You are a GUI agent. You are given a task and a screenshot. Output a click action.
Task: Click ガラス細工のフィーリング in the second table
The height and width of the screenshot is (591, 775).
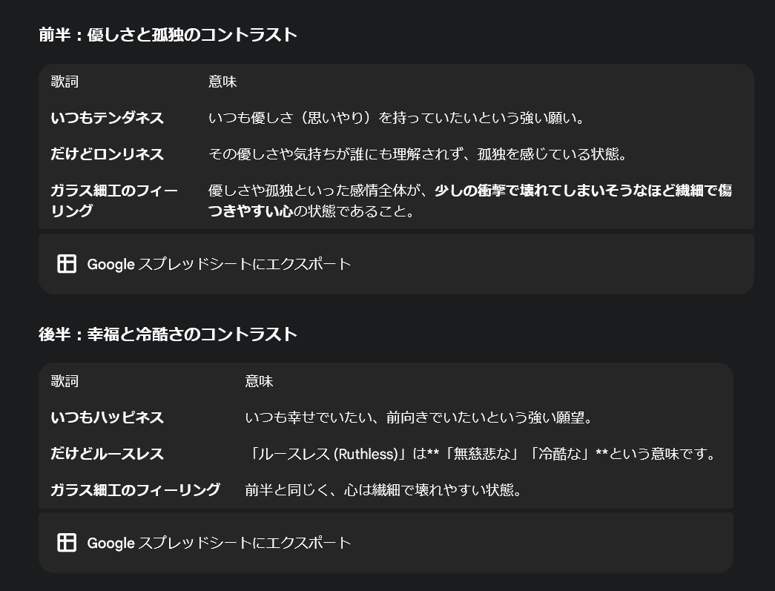tap(136, 489)
